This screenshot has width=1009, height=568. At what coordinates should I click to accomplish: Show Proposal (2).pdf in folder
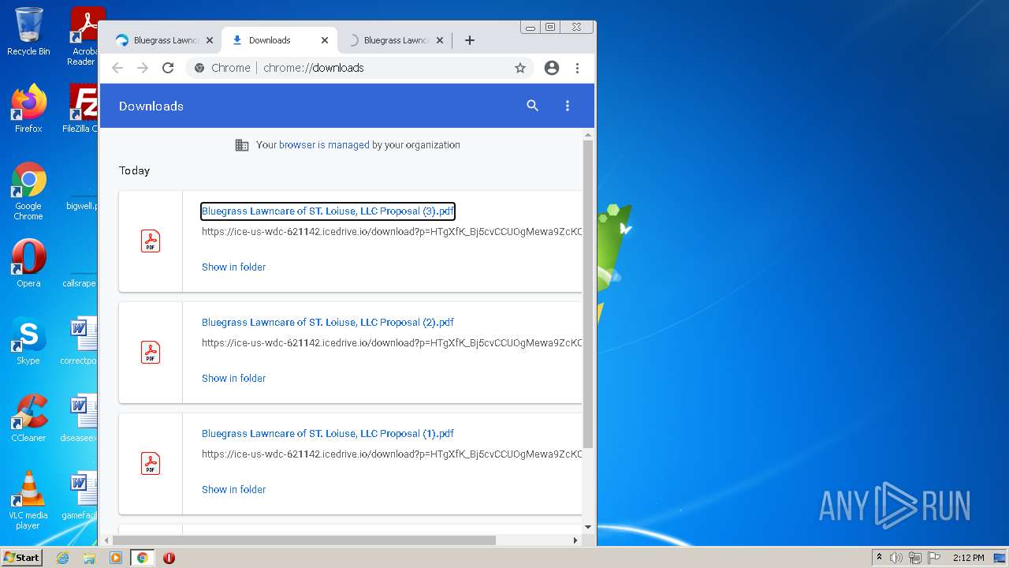tap(233, 378)
